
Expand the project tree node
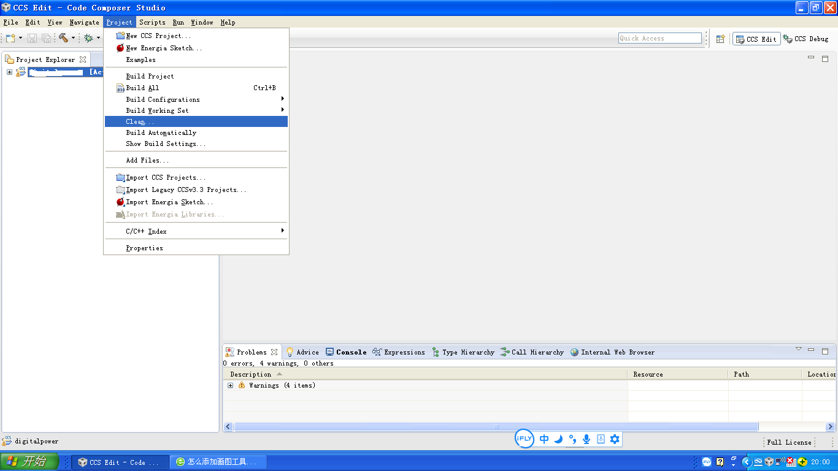[x=10, y=72]
